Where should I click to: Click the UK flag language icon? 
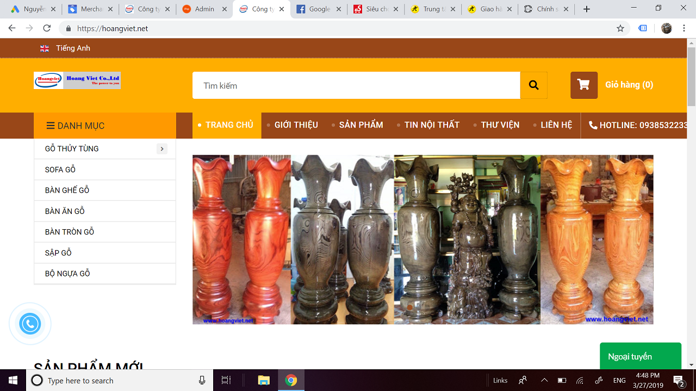45,48
